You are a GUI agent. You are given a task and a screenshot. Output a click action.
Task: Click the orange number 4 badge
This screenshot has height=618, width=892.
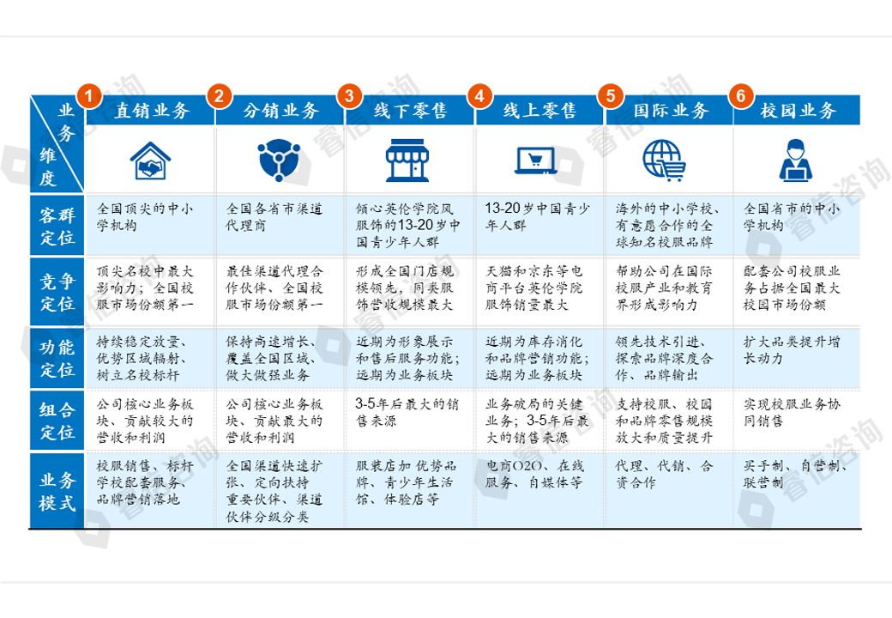coord(482,95)
